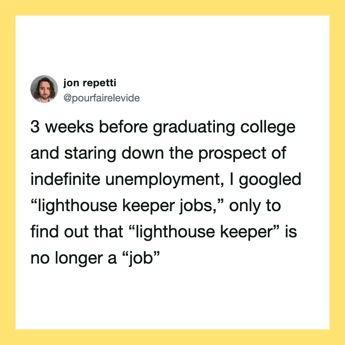Click the word "down" in the second line
345x345 pixels.
click(142, 153)
